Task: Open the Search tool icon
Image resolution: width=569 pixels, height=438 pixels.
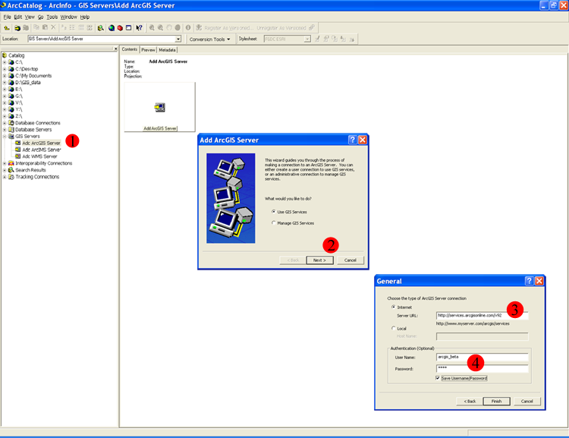Action: [100, 28]
